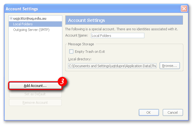193x125 pixels.
Task: Click the Local directory path field
Action: 112,66
